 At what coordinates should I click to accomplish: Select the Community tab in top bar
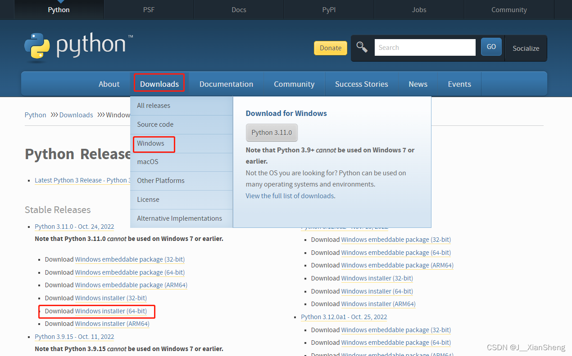click(509, 9)
